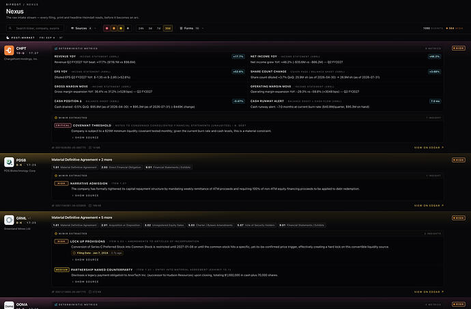This screenshot has height=309, width=471.
Task: Toggle the red critical severity filter
Action: [x=106, y=28]
